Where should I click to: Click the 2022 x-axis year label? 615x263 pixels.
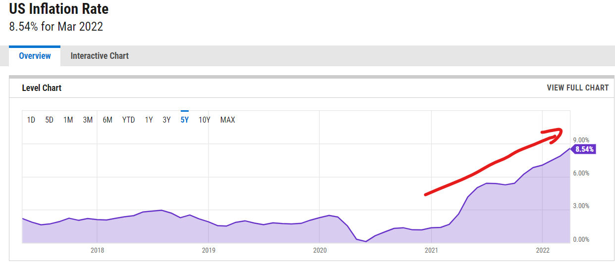click(543, 250)
